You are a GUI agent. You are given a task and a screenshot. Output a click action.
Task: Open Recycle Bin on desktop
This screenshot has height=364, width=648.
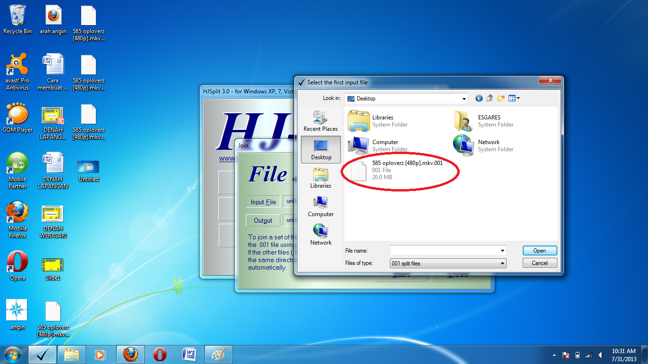click(18, 20)
